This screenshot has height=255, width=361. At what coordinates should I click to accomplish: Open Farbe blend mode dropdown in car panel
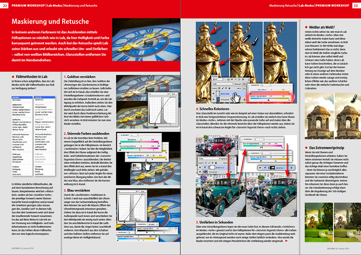209,158
